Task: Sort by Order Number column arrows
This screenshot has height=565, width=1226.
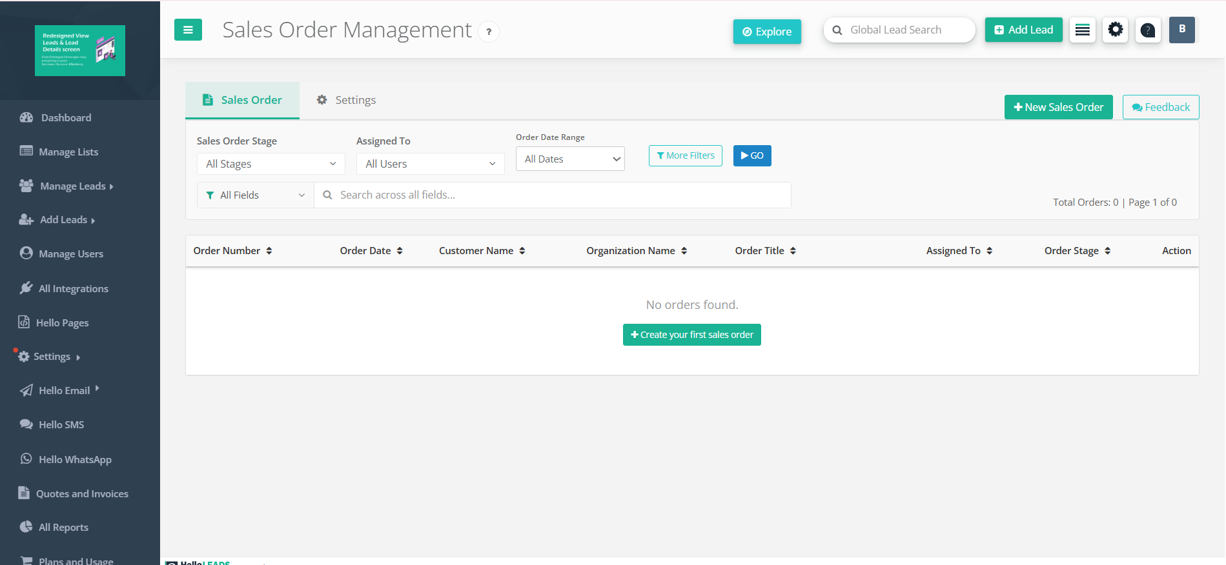Action: [269, 251]
